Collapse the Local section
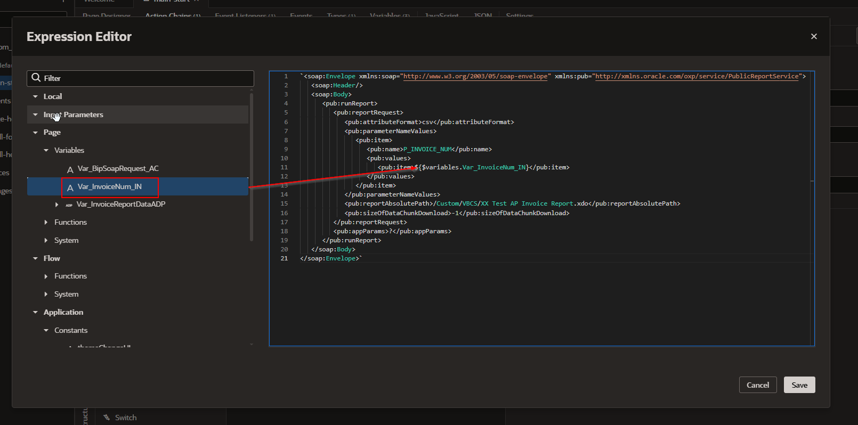The width and height of the screenshot is (858, 425). tap(35, 96)
